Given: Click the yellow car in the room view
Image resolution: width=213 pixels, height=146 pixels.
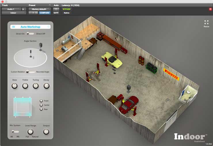Looking at the screenshot, I should coord(112,60).
